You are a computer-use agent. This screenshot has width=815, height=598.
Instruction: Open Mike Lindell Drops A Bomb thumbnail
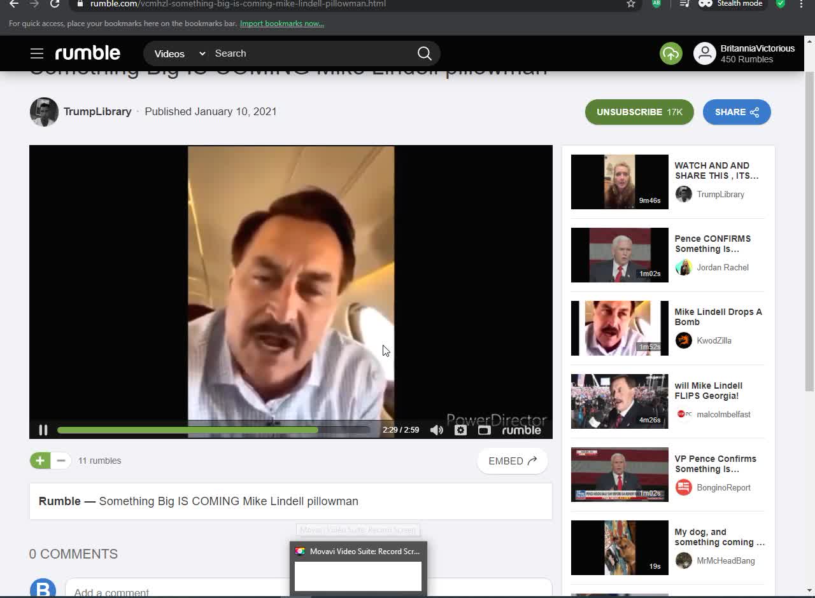tap(620, 328)
